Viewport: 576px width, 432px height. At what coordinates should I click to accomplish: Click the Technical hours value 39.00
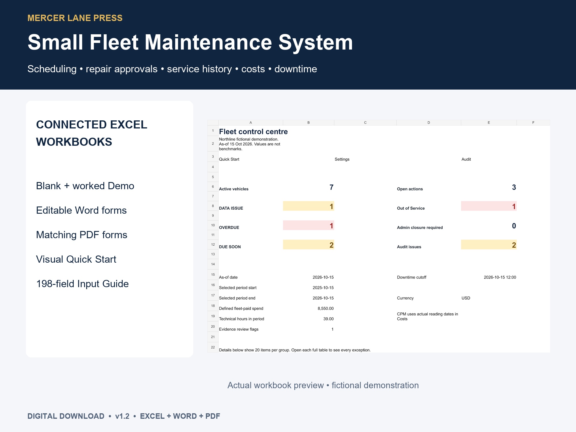tap(328, 319)
